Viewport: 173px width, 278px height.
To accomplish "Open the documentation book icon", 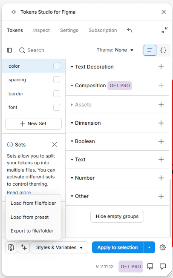I will coord(150,266).
